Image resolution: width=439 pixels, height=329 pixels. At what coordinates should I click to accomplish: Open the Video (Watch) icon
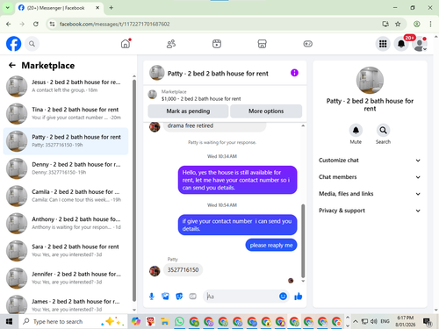point(217,44)
